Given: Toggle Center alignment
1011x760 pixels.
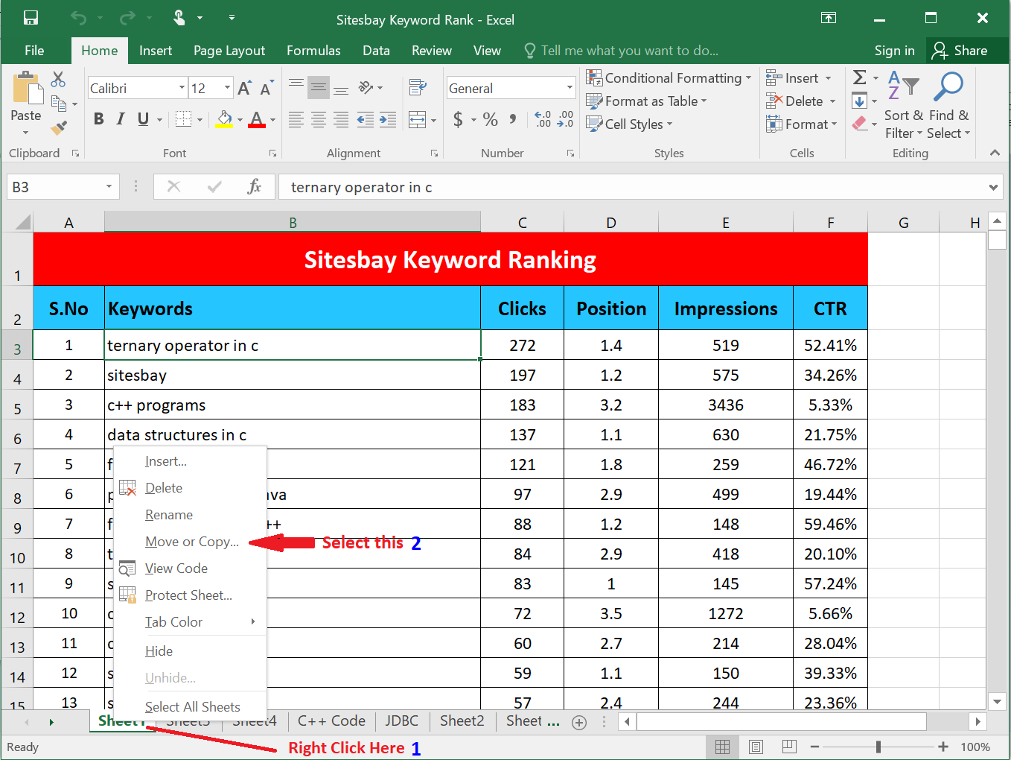Looking at the screenshot, I should [x=319, y=119].
